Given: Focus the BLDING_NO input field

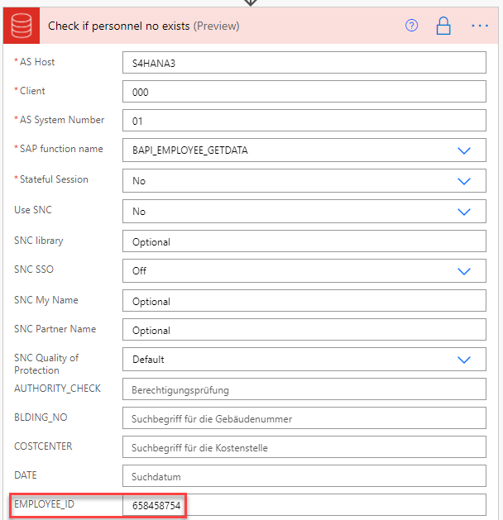Looking at the screenshot, I should tap(304, 418).
